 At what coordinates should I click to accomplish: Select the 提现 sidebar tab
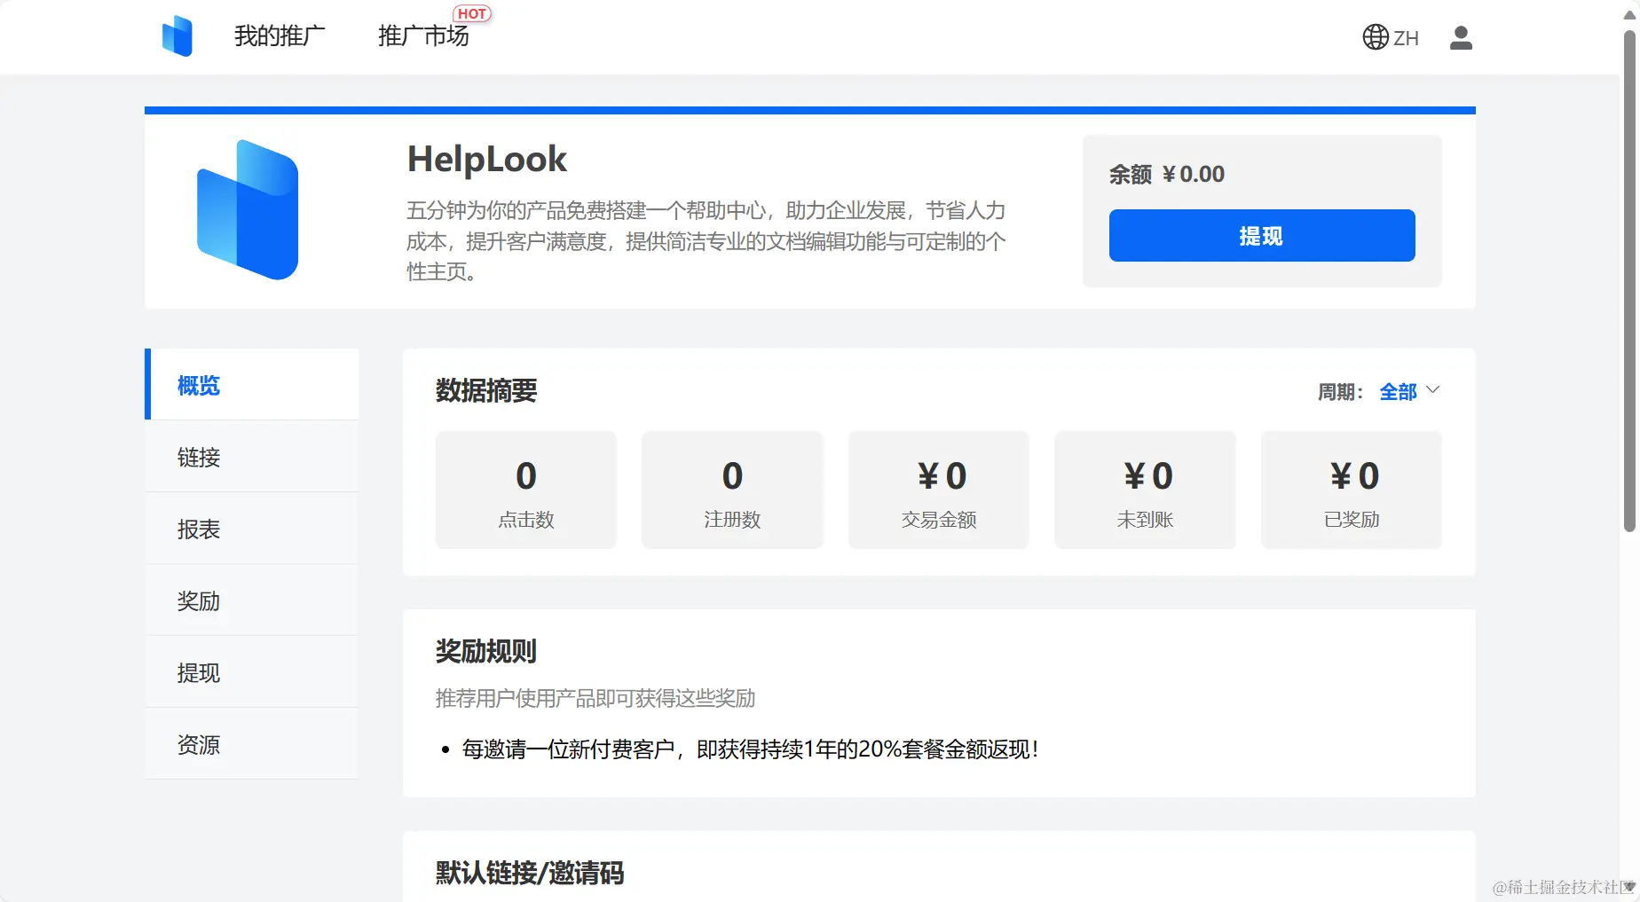252,672
